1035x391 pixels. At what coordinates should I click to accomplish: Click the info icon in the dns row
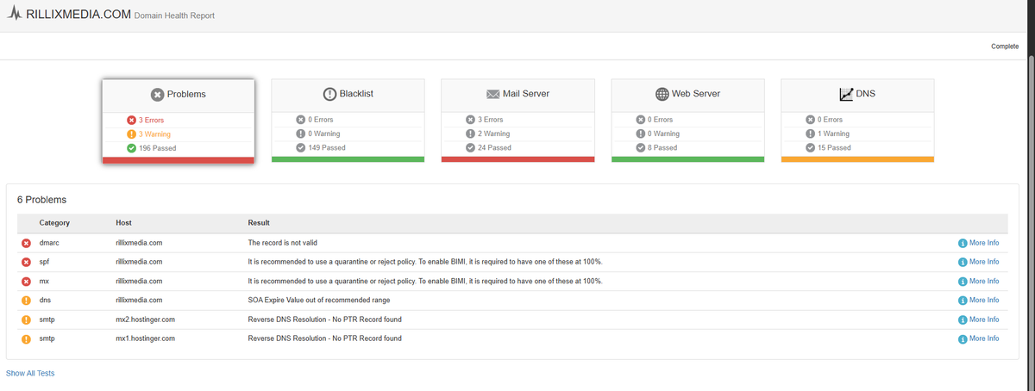[x=963, y=301]
